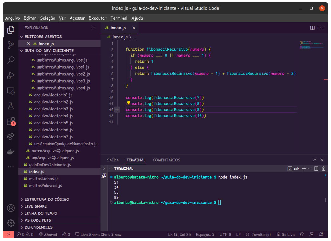Click the lightbulb code action icon
Viewport: 331px width, 241px height.
click(x=128, y=103)
